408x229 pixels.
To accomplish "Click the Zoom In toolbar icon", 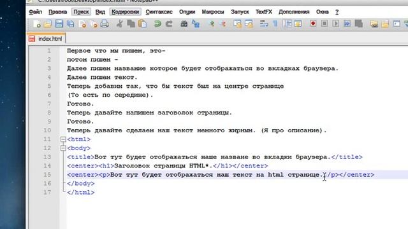I will tap(212, 24).
